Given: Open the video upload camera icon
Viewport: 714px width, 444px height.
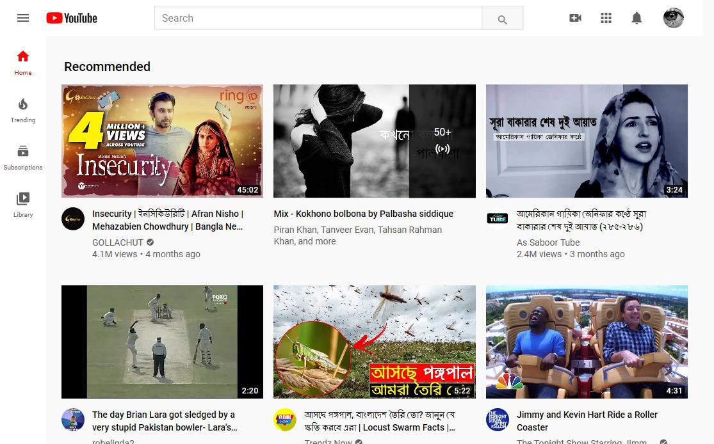Looking at the screenshot, I should pos(575,18).
